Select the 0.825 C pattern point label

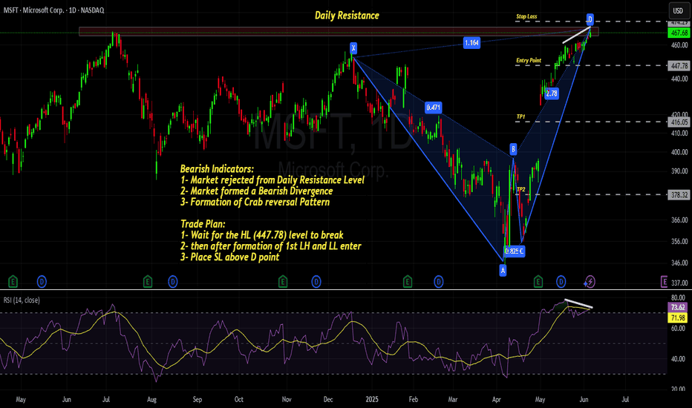click(x=514, y=251)
